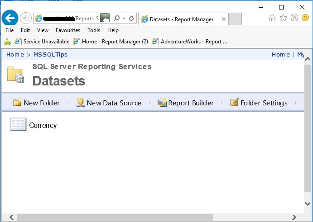The image size is (313, 222).
Task: Minimize the browser window
Action: tap(261, 7)
